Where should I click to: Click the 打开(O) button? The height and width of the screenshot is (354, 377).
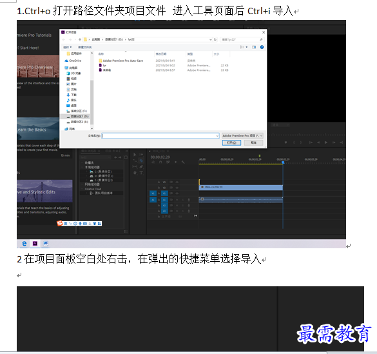(231, 143)
